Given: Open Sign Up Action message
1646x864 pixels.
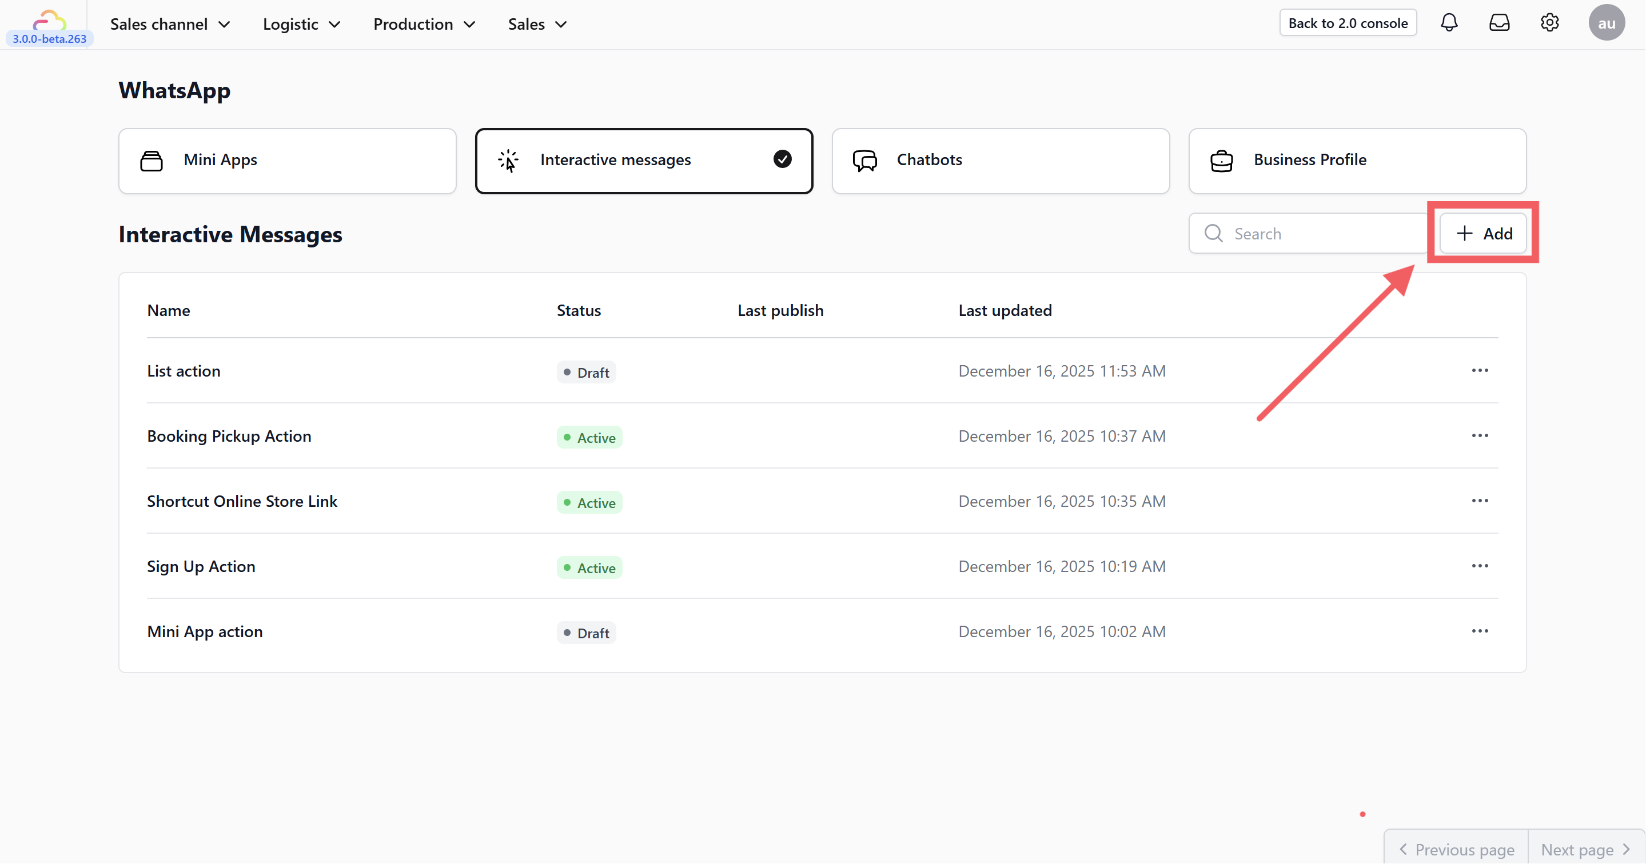Looking at the screenshot, I should click(x=201, y=566).
